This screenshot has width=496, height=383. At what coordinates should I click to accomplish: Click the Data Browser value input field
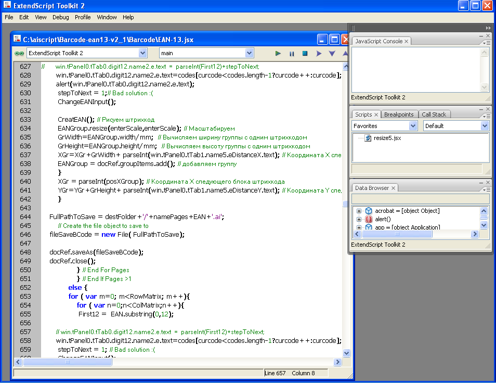pyautogui.click(x=421, y=199)
